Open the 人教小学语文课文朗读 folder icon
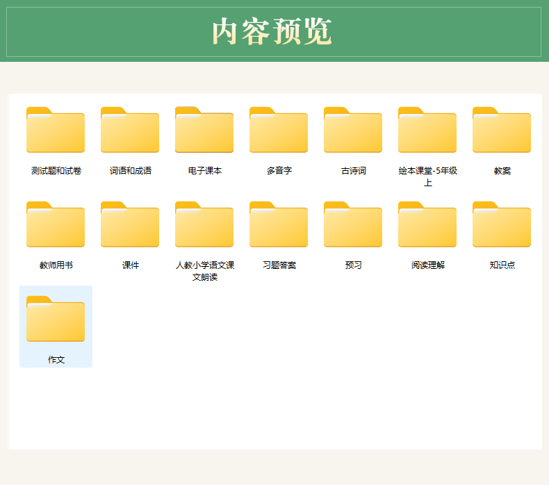 (x=204, y=224)
